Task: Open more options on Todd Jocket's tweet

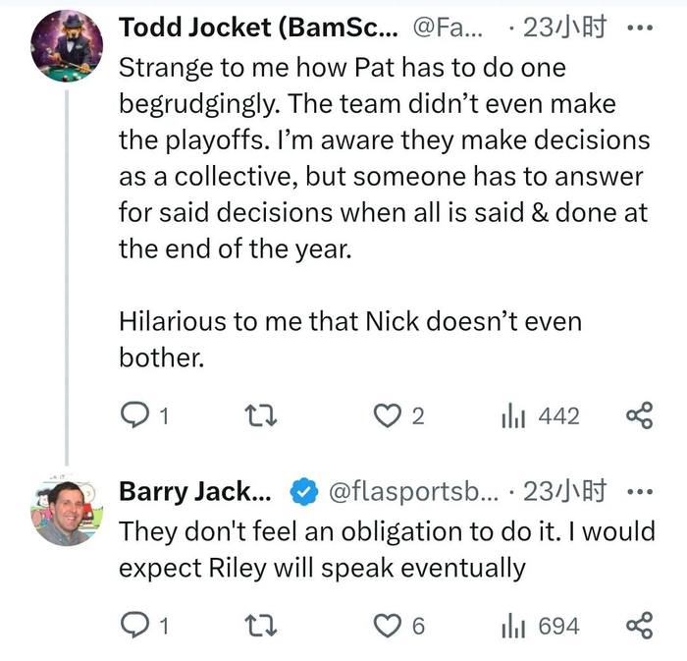Action: coord(639,28)
